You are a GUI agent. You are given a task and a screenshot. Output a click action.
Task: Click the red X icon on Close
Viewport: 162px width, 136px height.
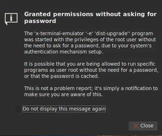pyautogui.click(x=136, y=126)
